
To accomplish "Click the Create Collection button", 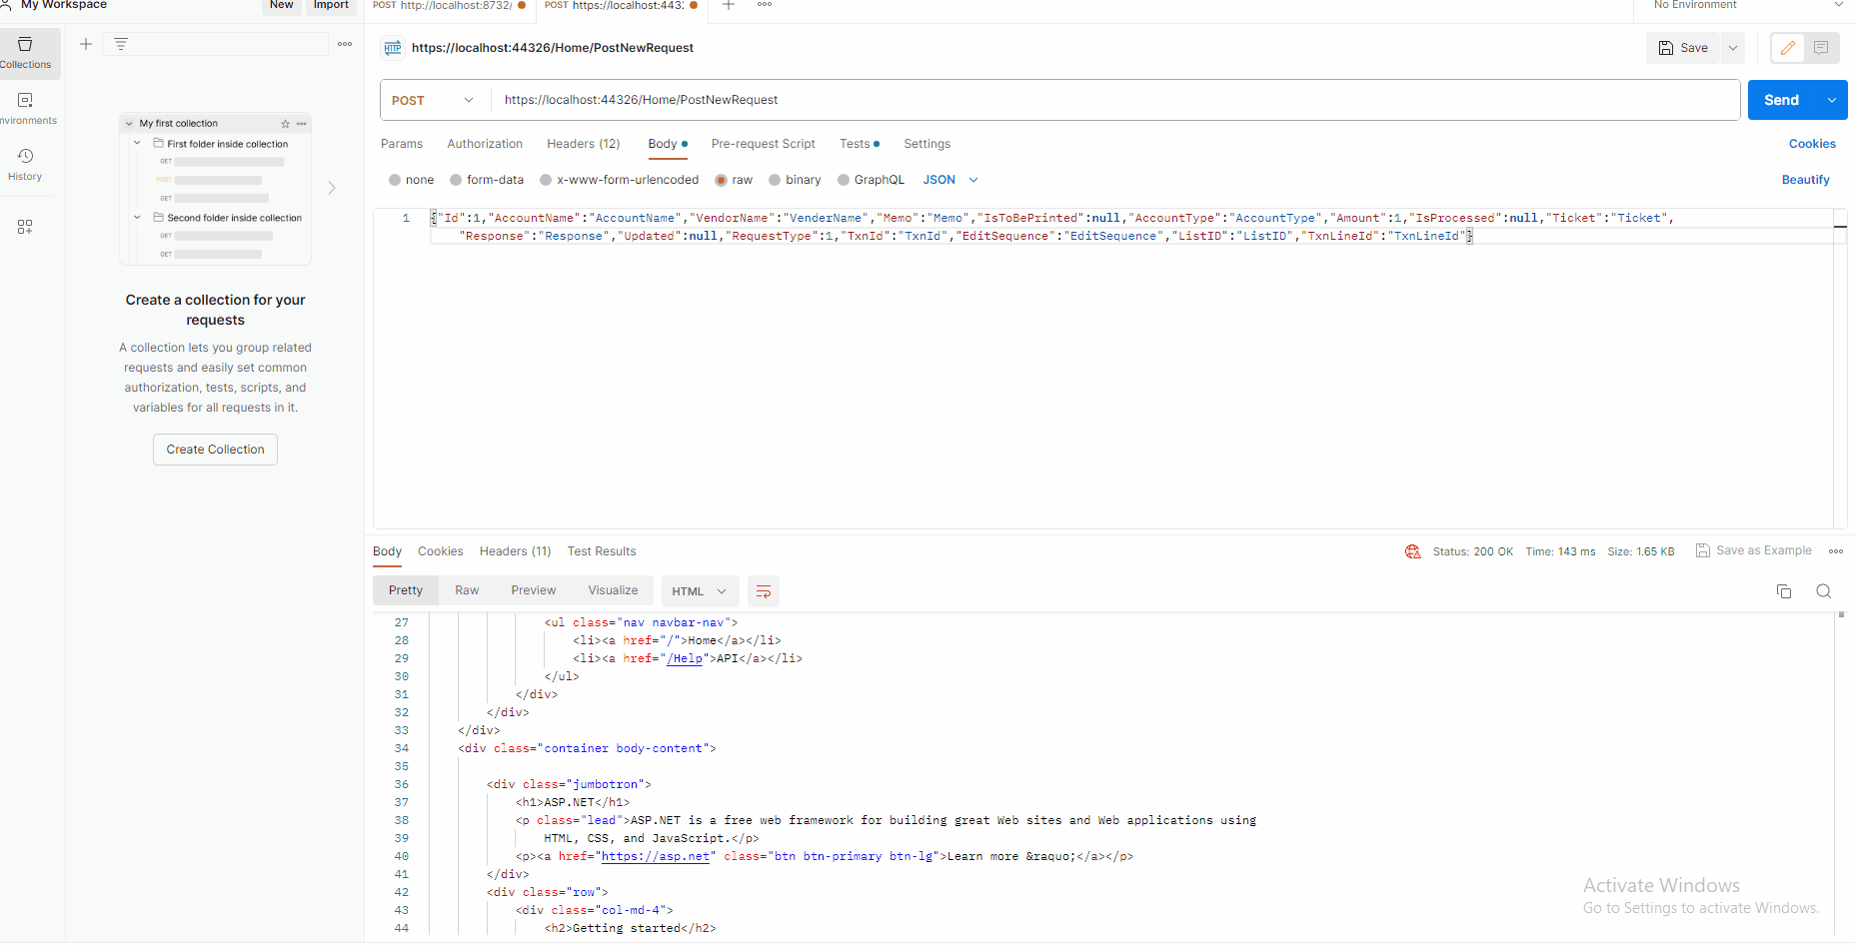I will pyautogui.click(x=215, y=450).
